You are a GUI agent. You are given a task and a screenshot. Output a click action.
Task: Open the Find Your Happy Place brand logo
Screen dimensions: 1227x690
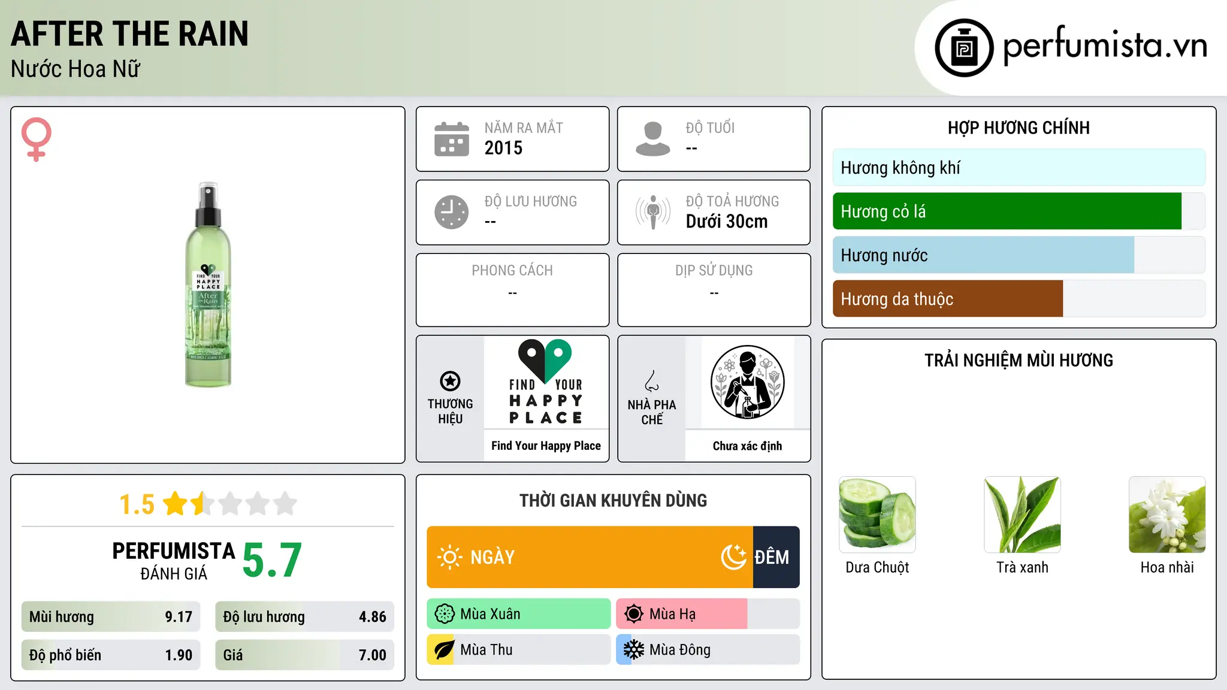(546, 382)
